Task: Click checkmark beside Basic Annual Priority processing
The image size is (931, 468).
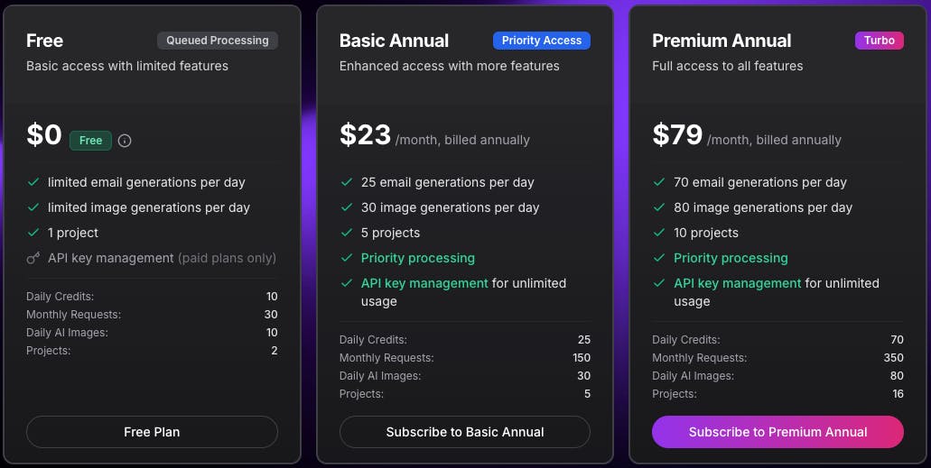Action: pyautogui.click(x=346, y=258)
